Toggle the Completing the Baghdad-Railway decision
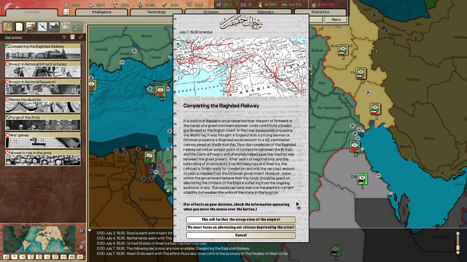 (8, 46)
